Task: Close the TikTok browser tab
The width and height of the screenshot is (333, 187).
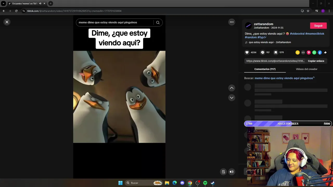Action: (44, 4)
